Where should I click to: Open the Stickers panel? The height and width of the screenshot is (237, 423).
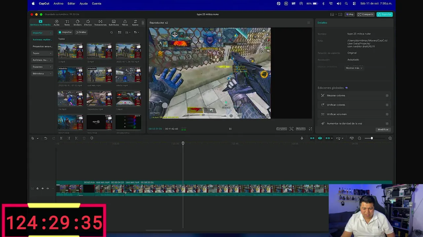[x=77, y=23]
